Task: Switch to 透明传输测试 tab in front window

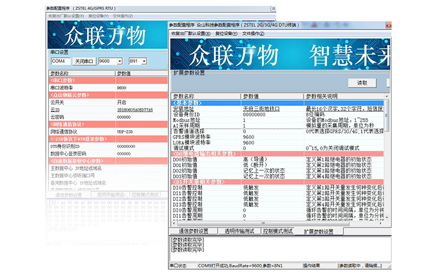Action: point(239,231)
